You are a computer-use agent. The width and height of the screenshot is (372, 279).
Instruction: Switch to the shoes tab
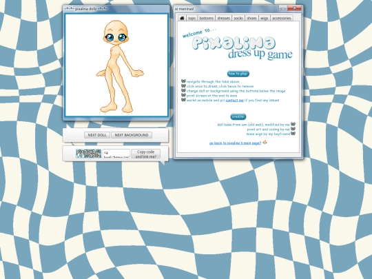[x=251, y=18]
